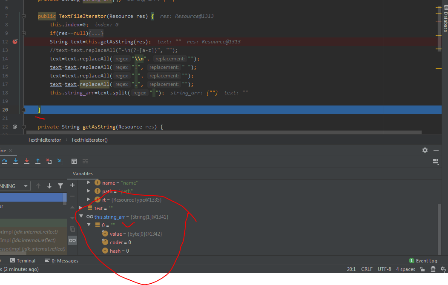Click the frames filter funnel icon
The height and width of the screenshot is (285, 448).
(60, 186)
